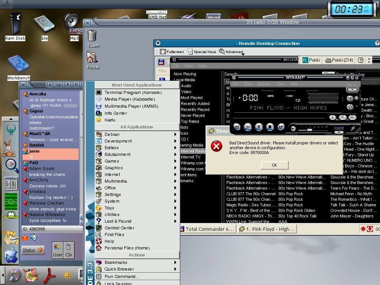Click the User button in Kadu
Screen dimensions: 380x285
point(58,250)
